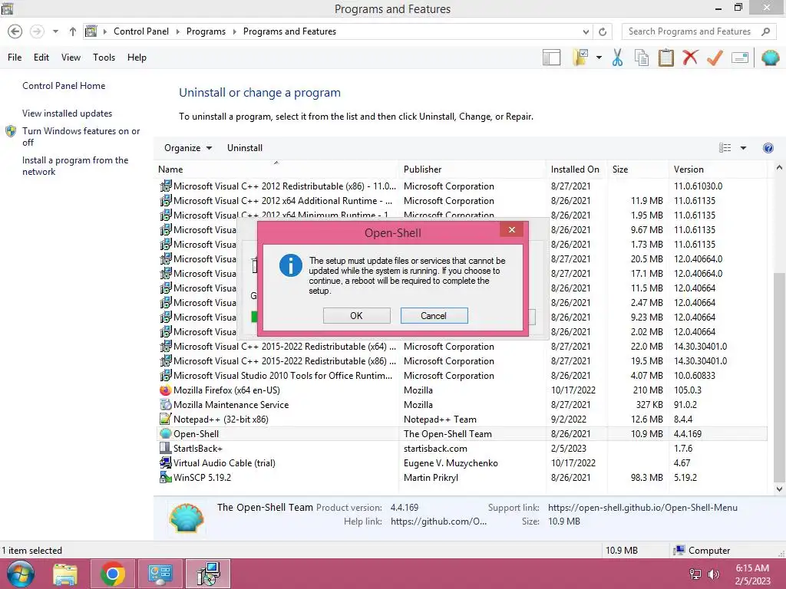Viewport: 786px width, 589px height.
Task: Click the red X Delete toolbar icon
Action: point(690,57)
